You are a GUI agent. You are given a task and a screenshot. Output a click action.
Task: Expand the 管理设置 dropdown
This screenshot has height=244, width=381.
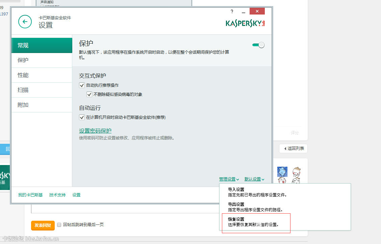point(229,179)
